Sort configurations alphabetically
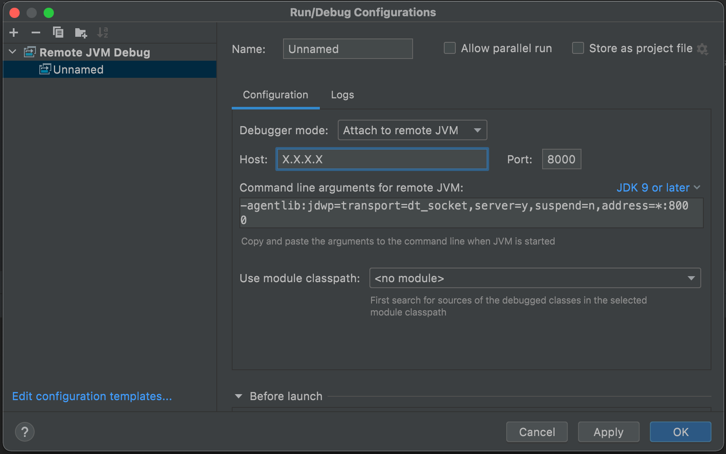This screenshot has height=454, width=726. [103, 32]
